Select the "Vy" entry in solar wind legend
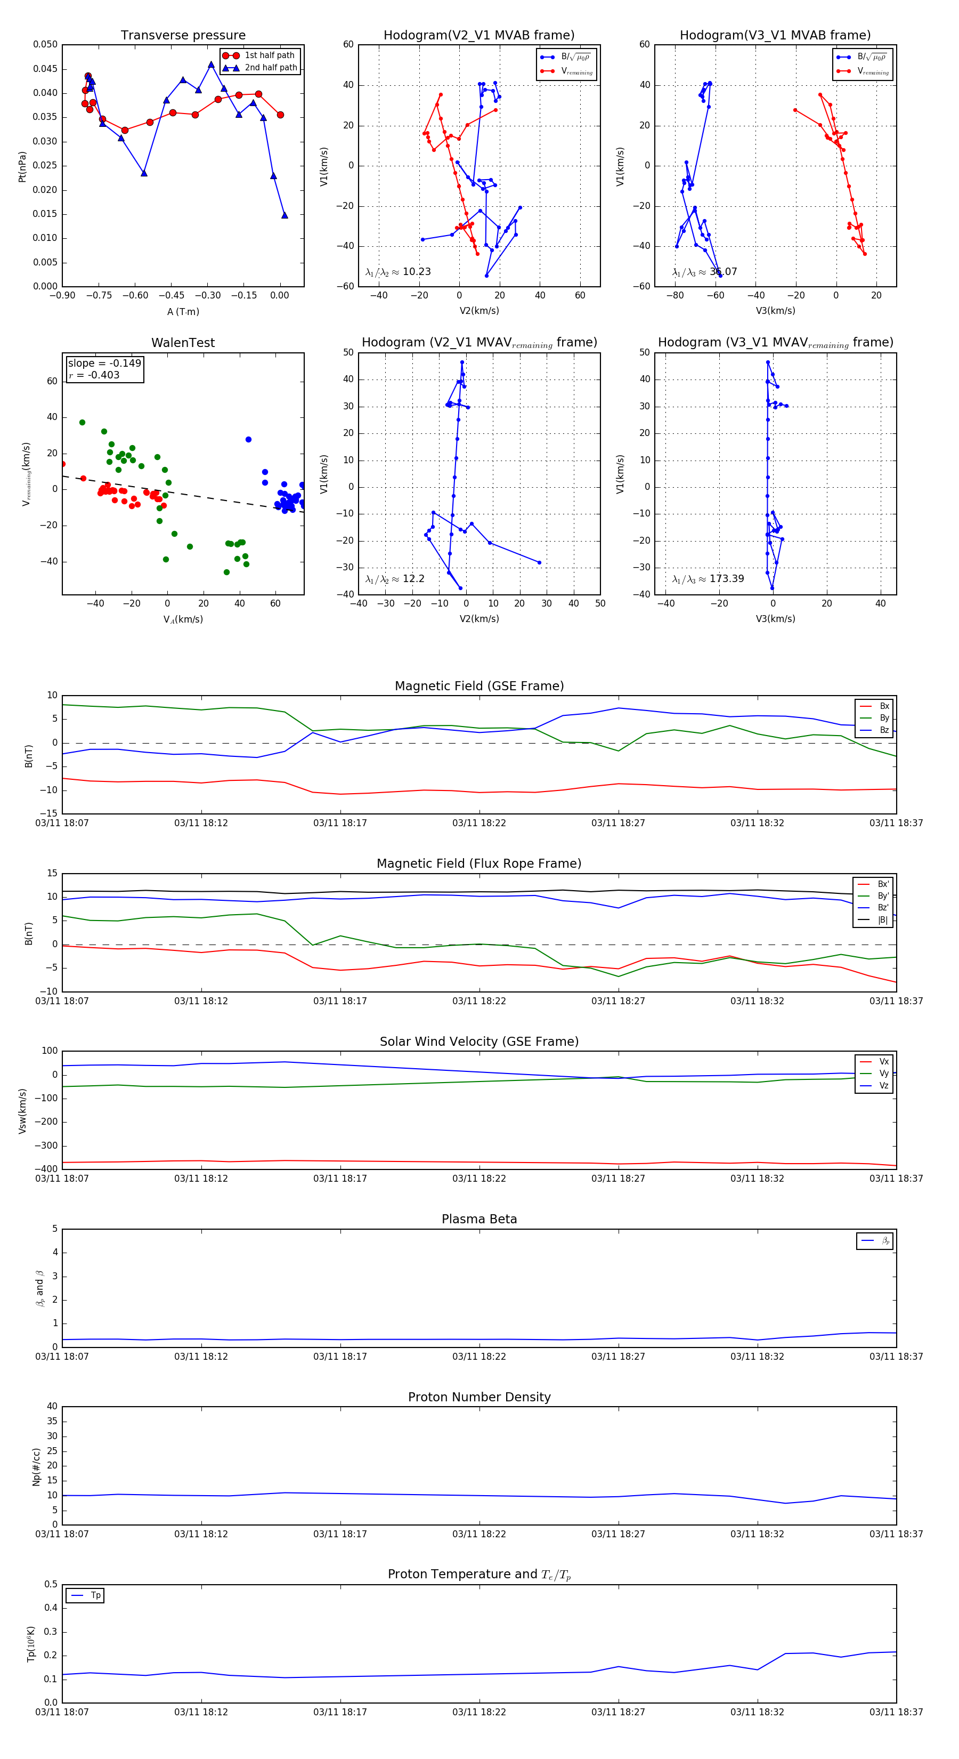 pyautogui.click(x=874, y=1074)
